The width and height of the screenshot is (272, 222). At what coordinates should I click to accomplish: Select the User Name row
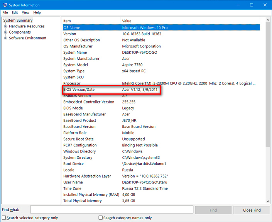[161, 182]
